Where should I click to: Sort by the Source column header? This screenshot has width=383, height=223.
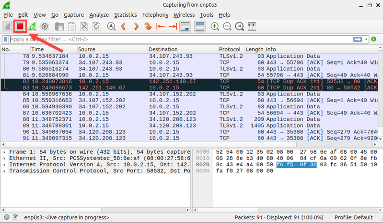click(112, 49)
